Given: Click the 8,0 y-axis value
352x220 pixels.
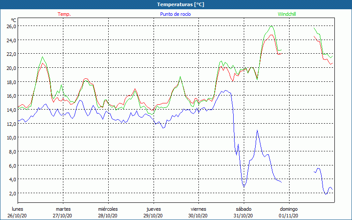Looking at the screenshot, I should click(x=13, y=151).
